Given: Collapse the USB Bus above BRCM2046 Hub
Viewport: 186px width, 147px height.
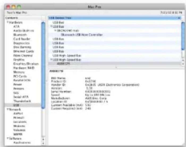Looking at the screenshot, I should tap(51, 27).
